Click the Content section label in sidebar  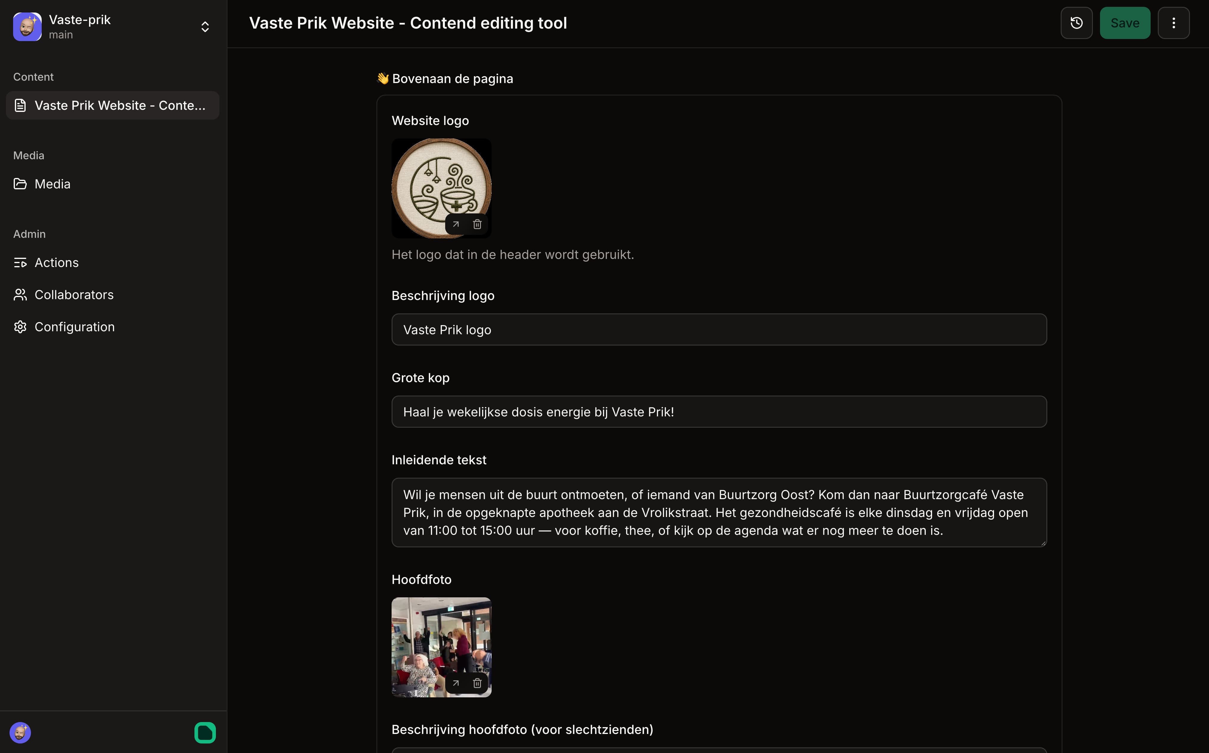[x=33, y=77]
